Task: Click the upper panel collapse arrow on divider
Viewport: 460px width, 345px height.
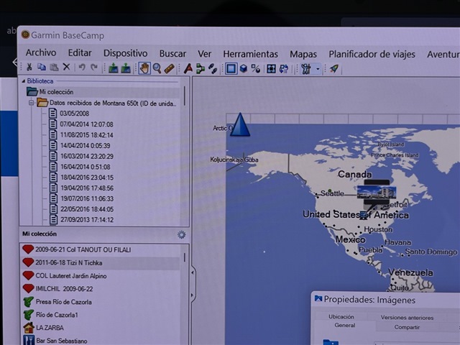Action: pyautogui.click(x=192, y=272)
